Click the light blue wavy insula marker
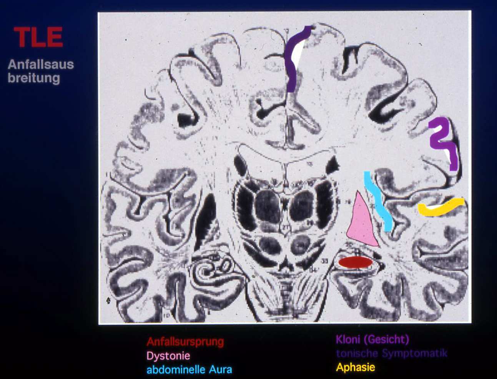The image size is (497, 379). coord(378,201)
